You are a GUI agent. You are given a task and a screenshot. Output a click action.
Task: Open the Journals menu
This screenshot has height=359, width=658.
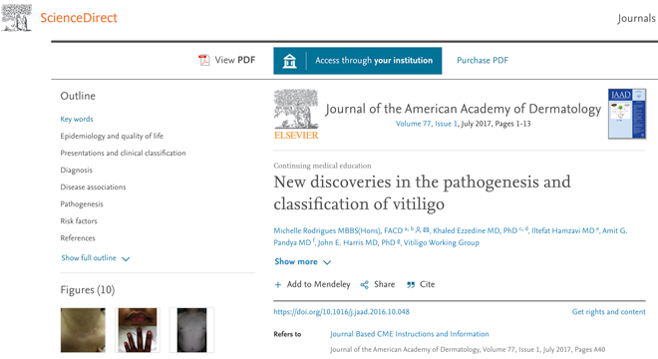pos(636,19)
